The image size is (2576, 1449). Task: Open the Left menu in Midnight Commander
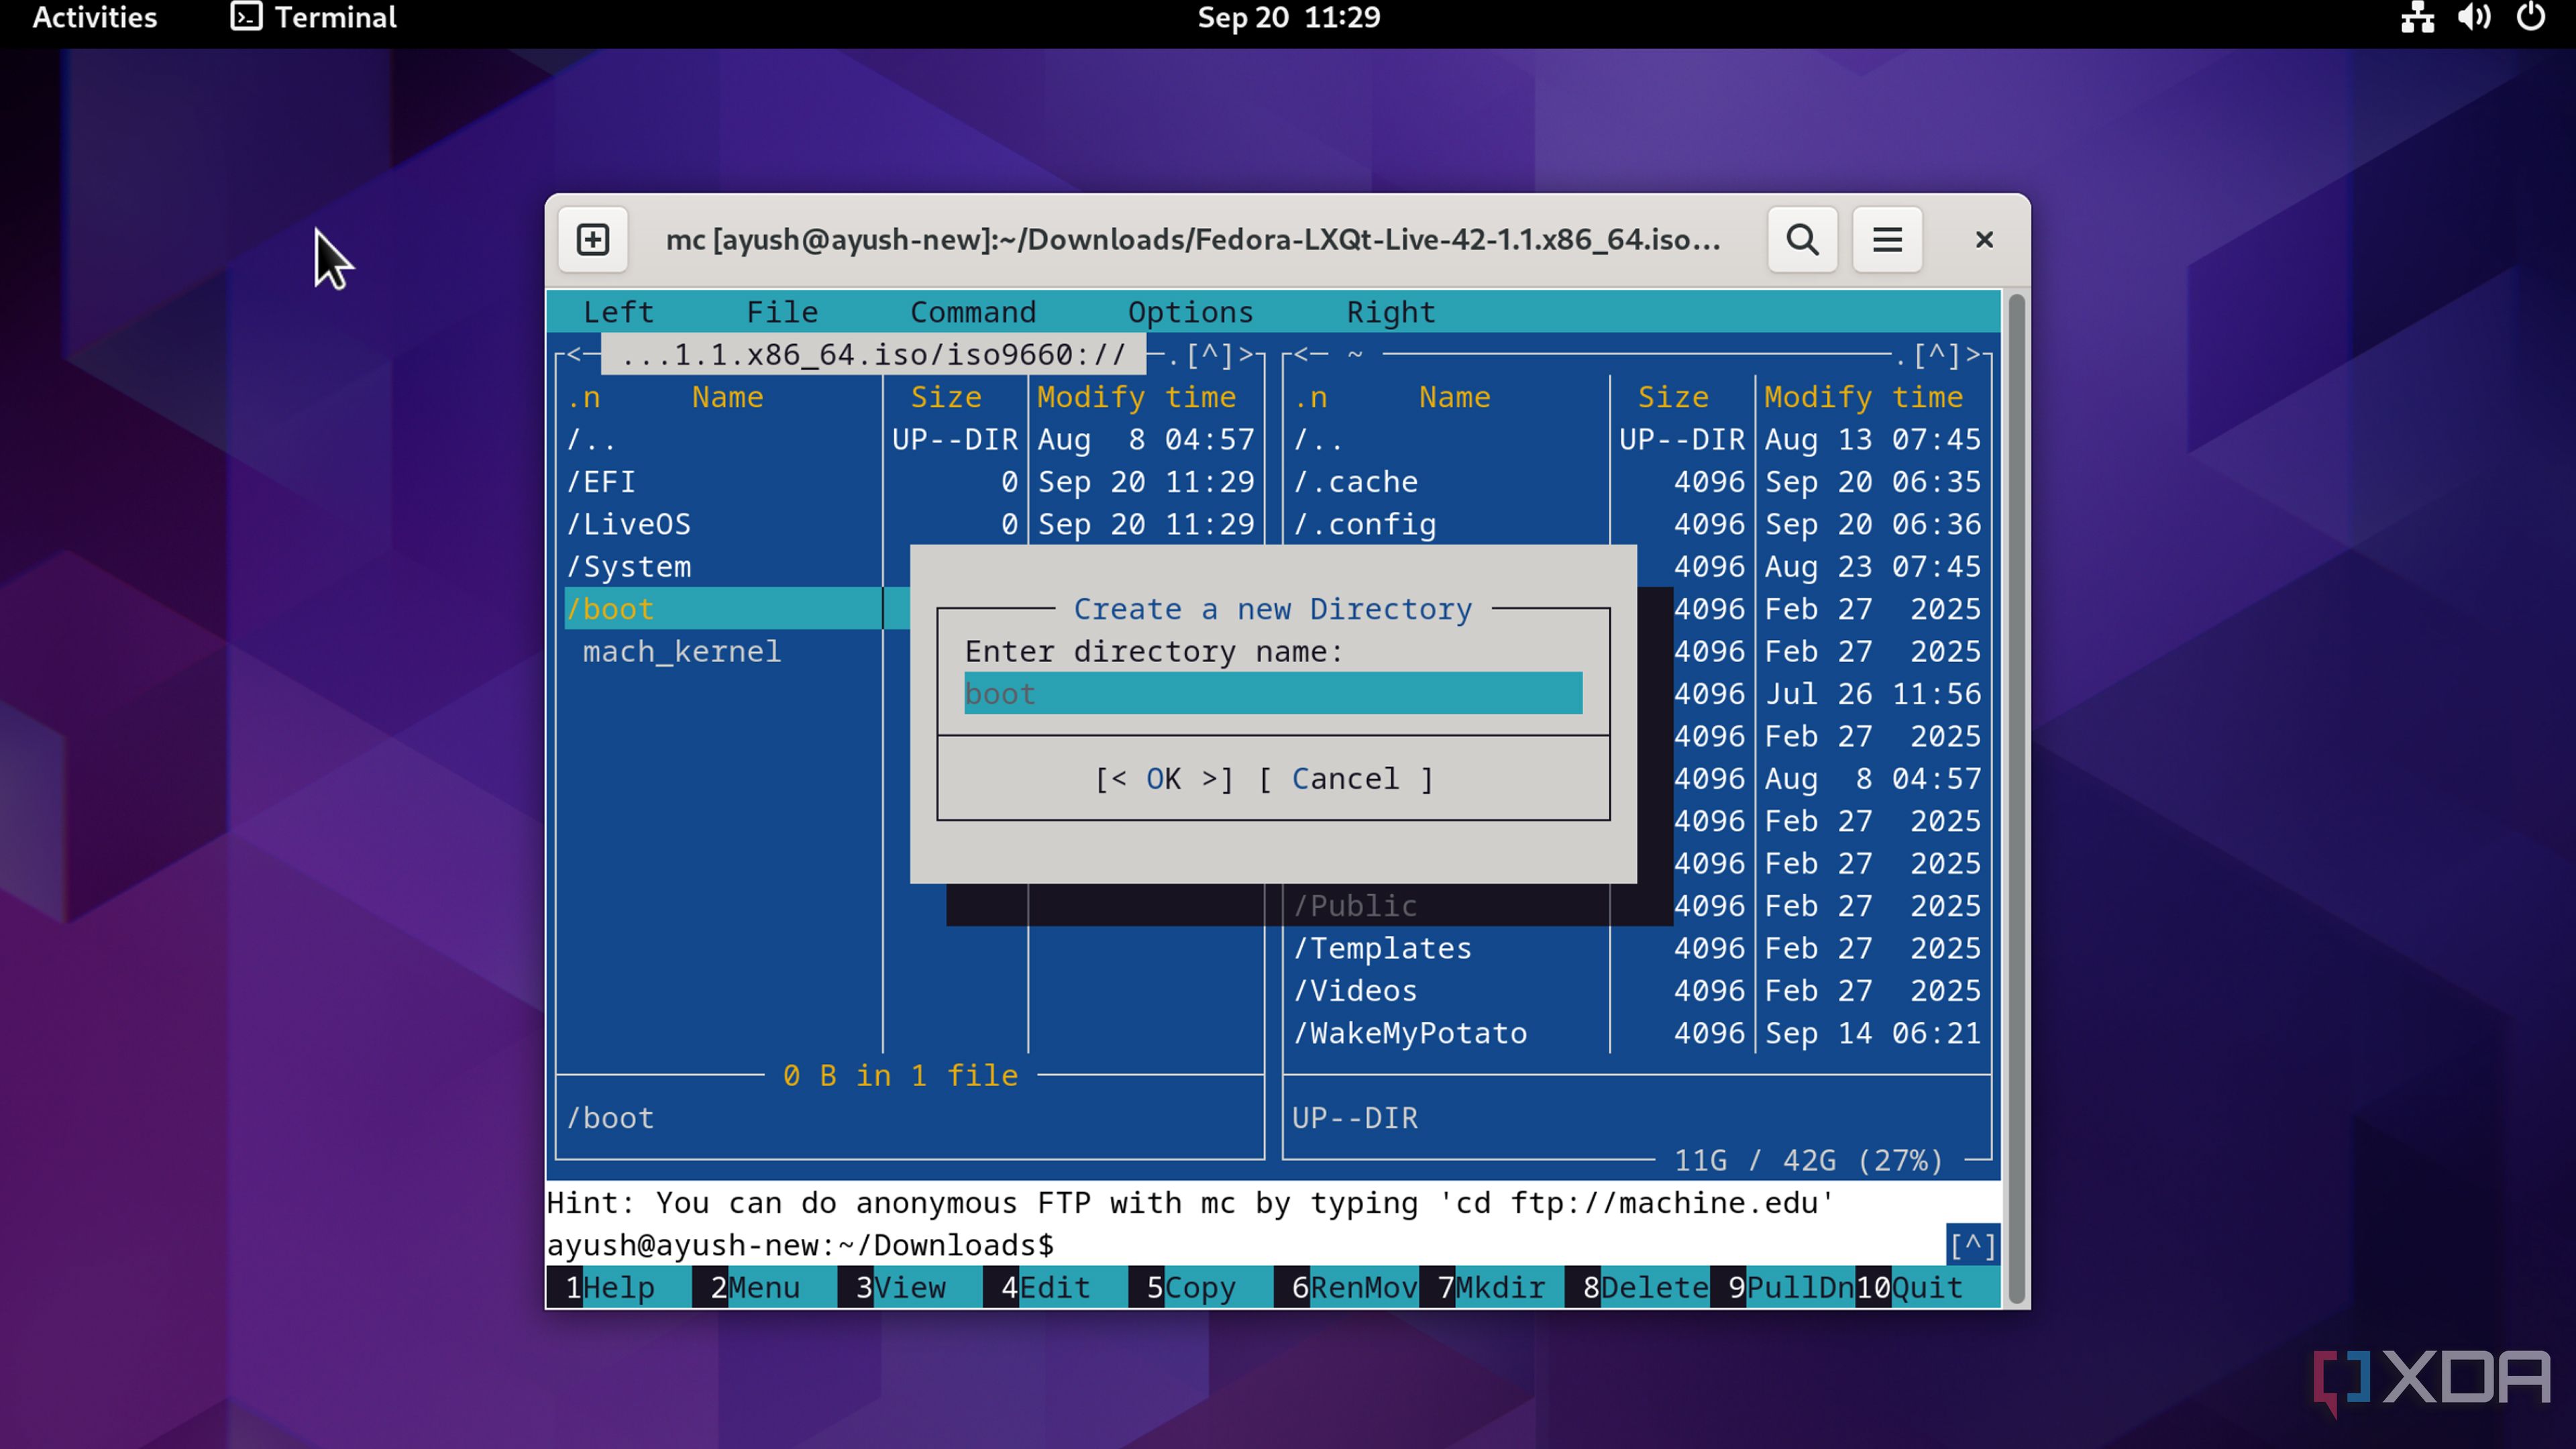click(x=618, y=312)
